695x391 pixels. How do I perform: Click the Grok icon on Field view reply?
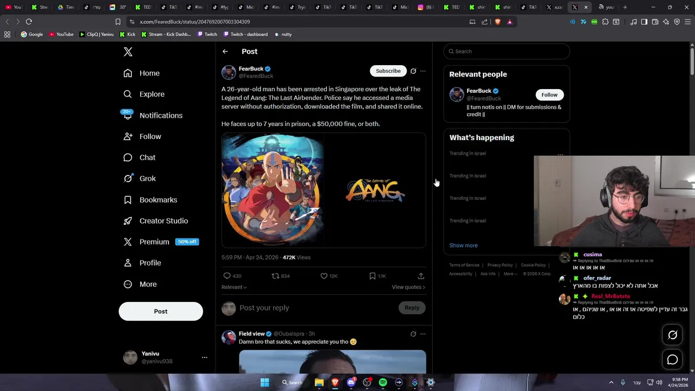point(413,334)
